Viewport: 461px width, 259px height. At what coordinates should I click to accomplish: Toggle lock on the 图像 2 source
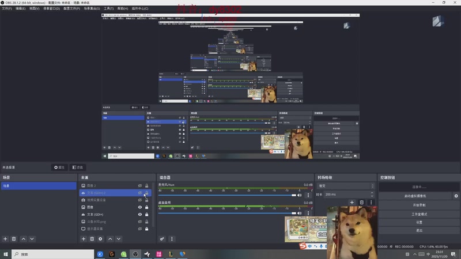click(x=147, y=185)
